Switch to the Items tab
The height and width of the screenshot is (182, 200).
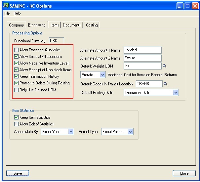coord(55,25)
